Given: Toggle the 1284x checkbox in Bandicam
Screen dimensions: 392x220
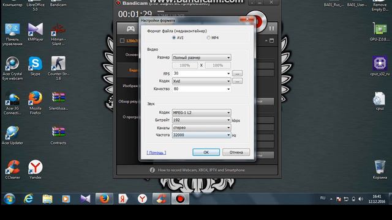Looking at the screenshot, I should coord(122,41).
